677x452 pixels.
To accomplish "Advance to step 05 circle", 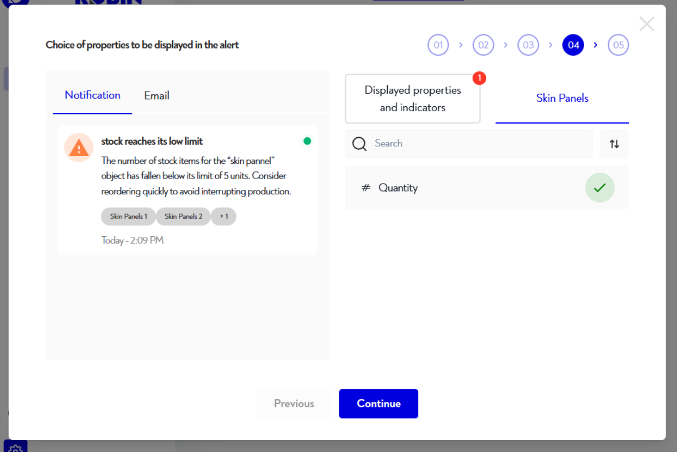I will click(618, 45).
